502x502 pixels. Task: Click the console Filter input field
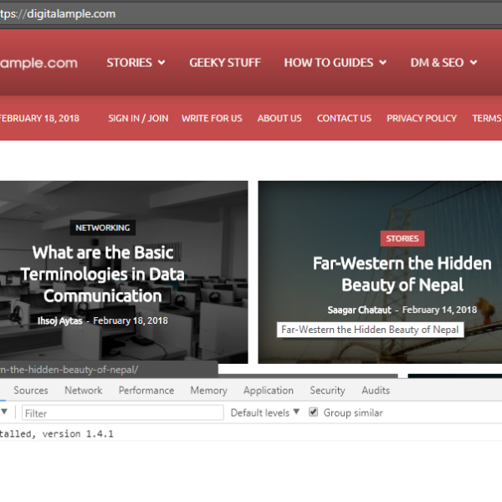pos(123,413)
